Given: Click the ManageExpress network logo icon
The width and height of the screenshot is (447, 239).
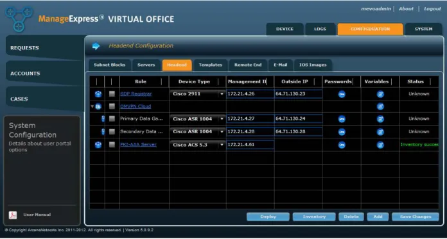Looking at the screenshot, I should pos(19,19).
